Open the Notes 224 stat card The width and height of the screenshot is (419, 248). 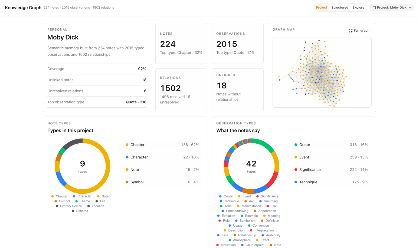tap(181, 43)
